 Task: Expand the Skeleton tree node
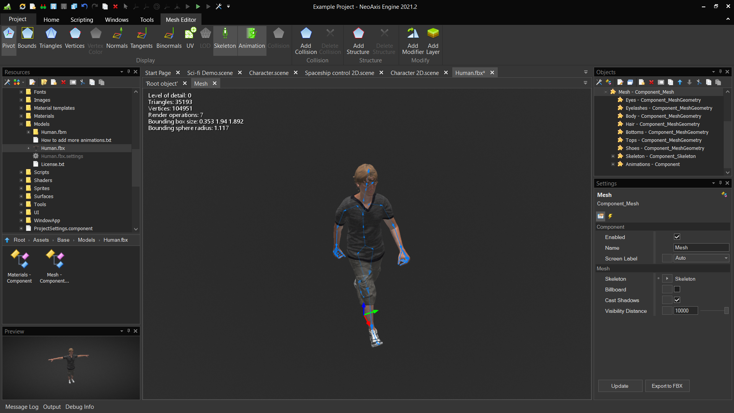[x=613, y=156]
